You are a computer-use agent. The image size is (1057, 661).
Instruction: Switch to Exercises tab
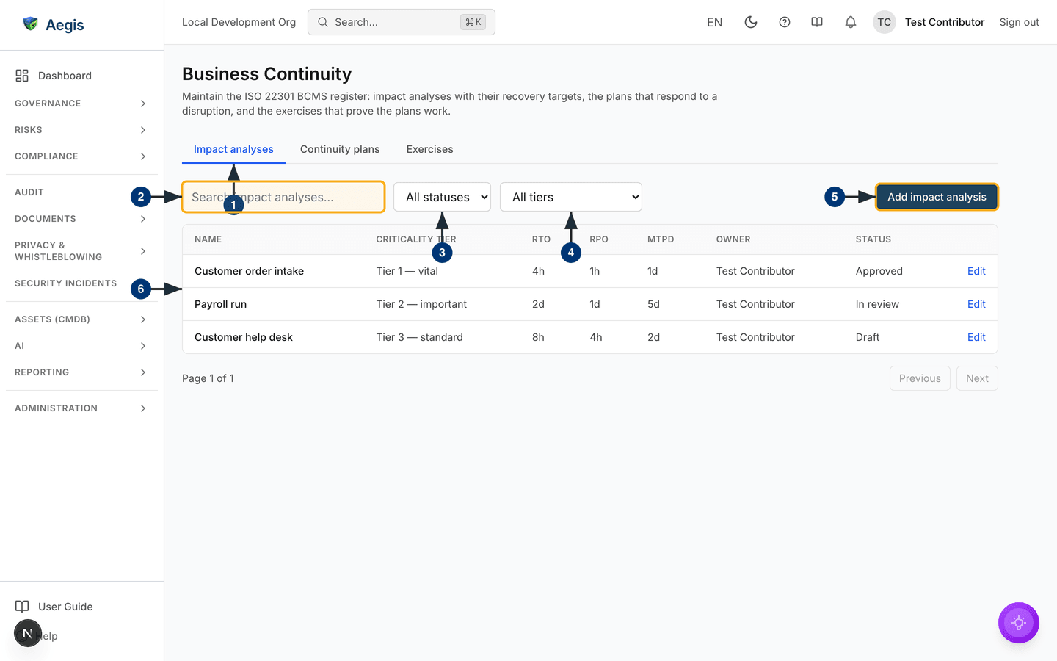tap(429, 149)
